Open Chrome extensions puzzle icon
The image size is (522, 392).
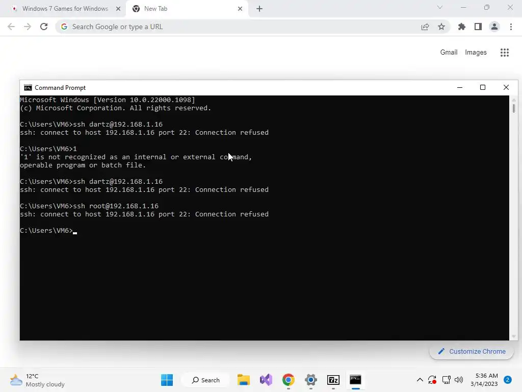click(462, 27)
